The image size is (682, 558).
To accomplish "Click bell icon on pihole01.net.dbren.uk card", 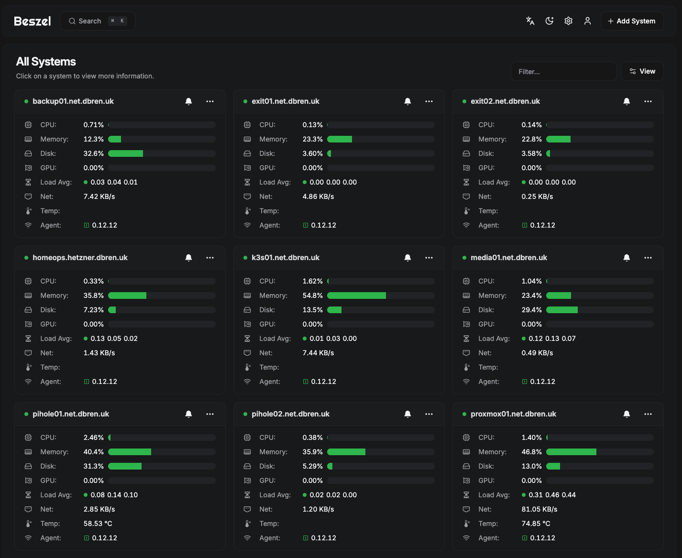I will (188, 414).
